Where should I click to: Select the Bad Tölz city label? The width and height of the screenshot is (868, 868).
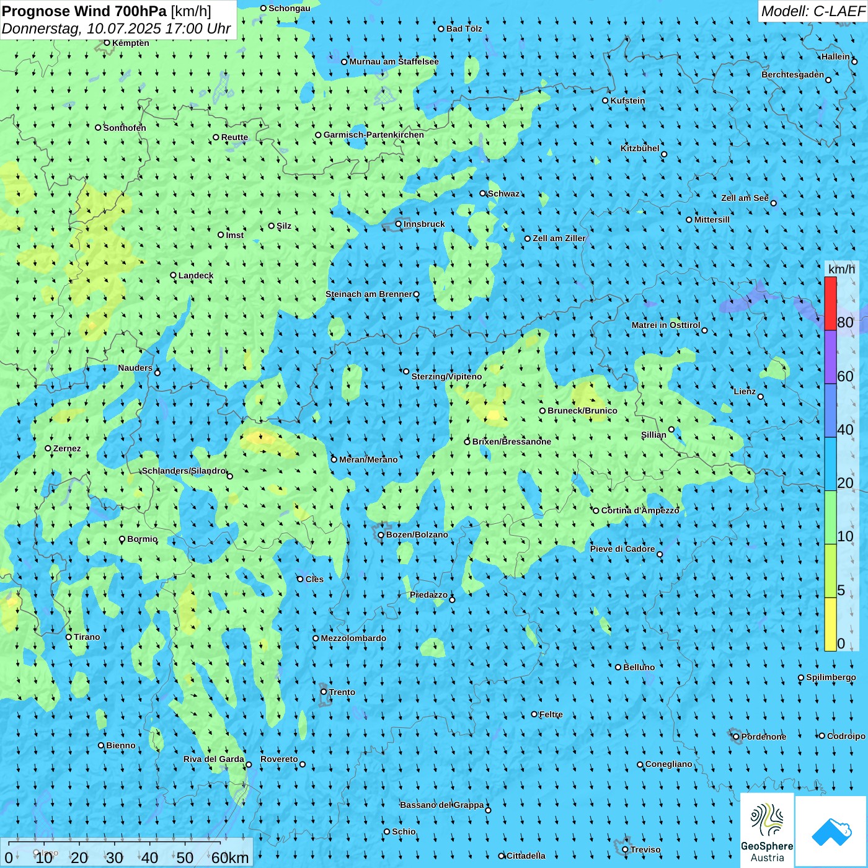pos(464,29)
